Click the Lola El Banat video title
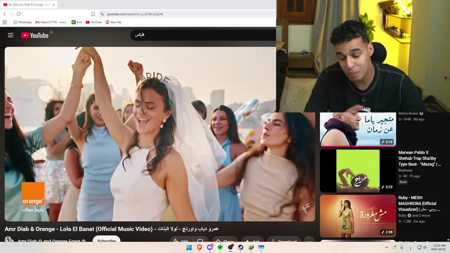Viewport: 450px width, 253px height. coord(112,229)
